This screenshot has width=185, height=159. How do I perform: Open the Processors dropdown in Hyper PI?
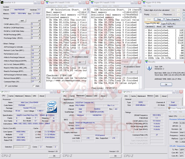179,14
